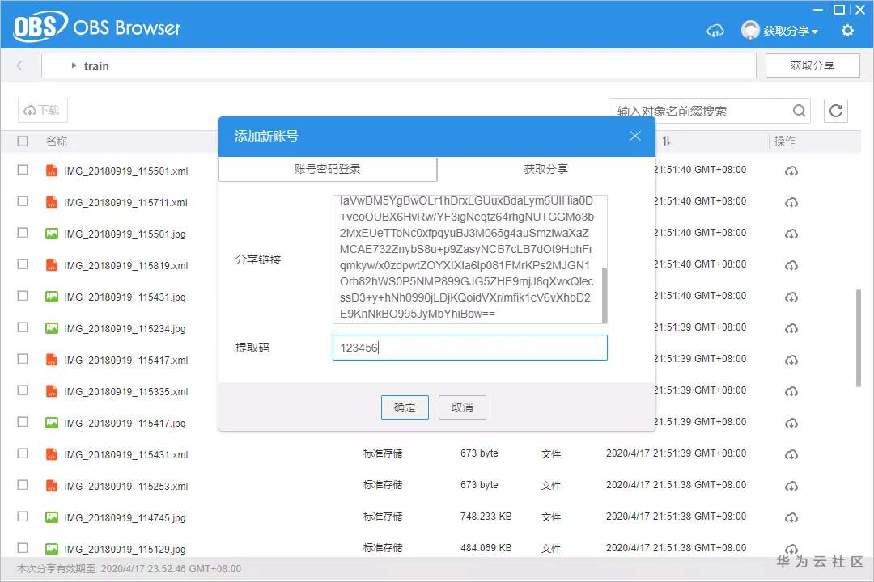Expand the train path arrow
The height and width of the screenshot is (582, 874).
[74, 65]
